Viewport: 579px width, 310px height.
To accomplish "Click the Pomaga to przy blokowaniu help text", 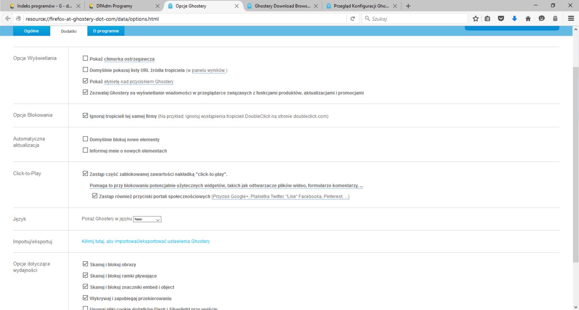I will pos(226,186).
